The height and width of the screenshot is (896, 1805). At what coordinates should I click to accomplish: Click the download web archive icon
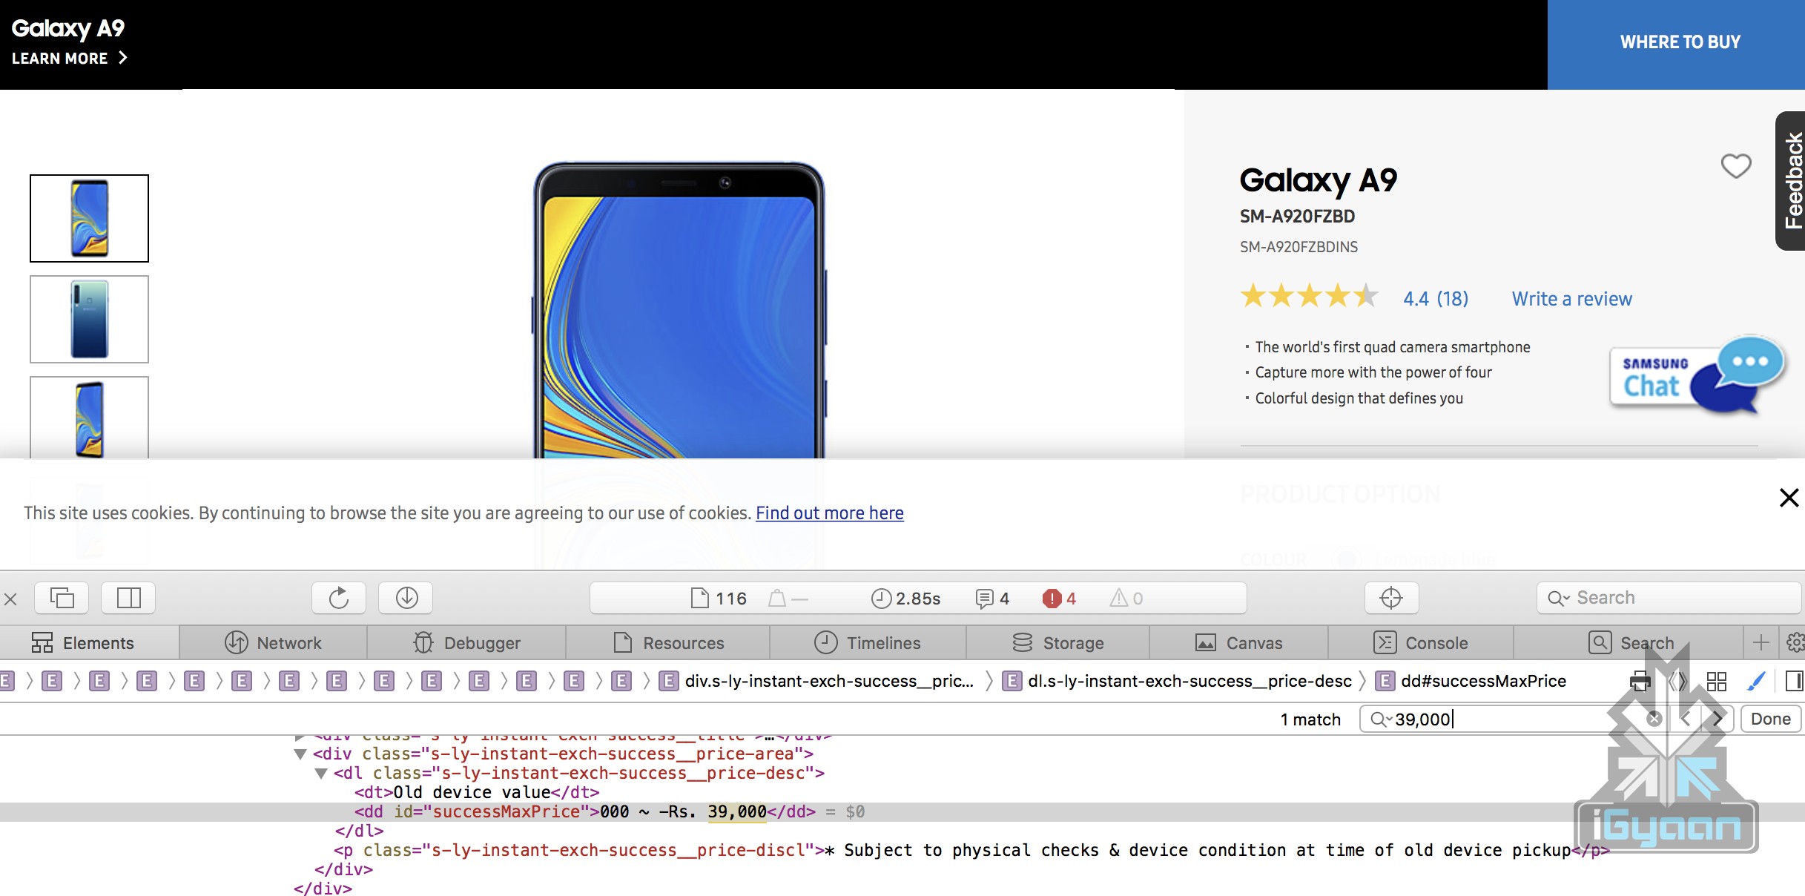point(406,598)
